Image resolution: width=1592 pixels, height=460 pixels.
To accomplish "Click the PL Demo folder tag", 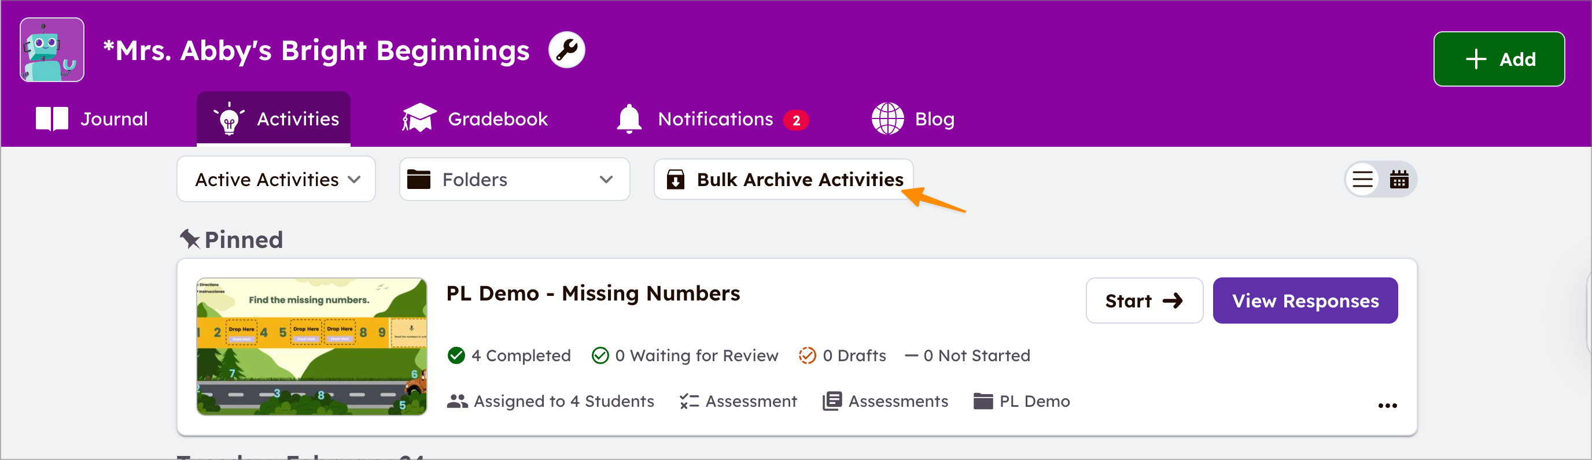I will point(1022,401).
